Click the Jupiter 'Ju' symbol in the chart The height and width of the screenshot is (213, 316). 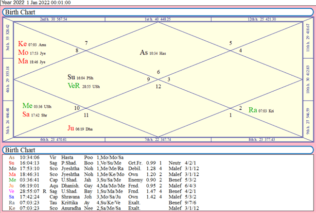click(x=71, y=128)
